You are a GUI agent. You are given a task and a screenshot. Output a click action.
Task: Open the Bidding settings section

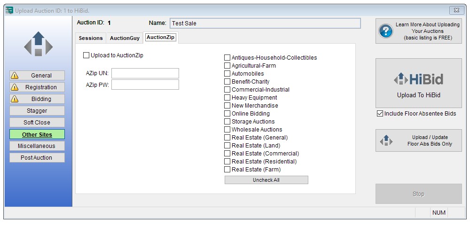pos(37,99)
